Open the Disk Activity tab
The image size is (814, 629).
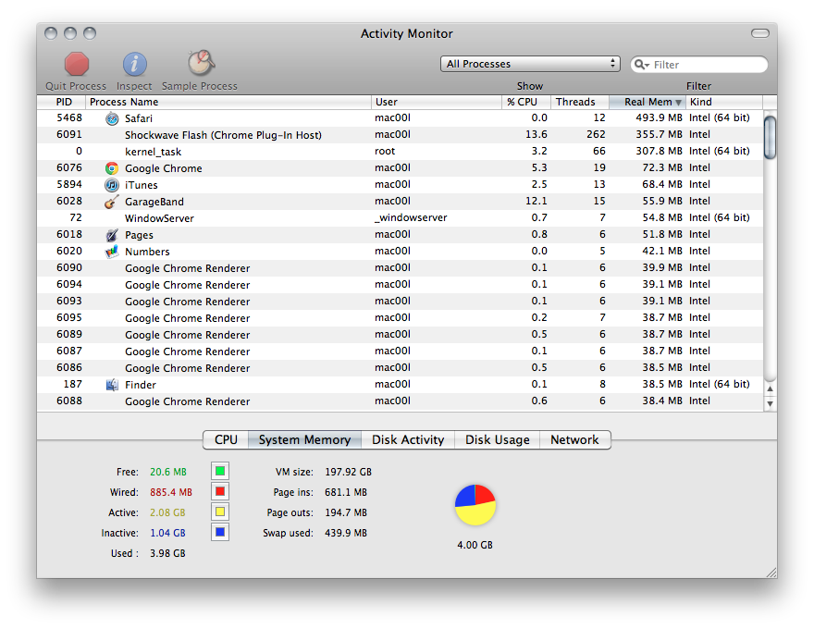(408, 439)
